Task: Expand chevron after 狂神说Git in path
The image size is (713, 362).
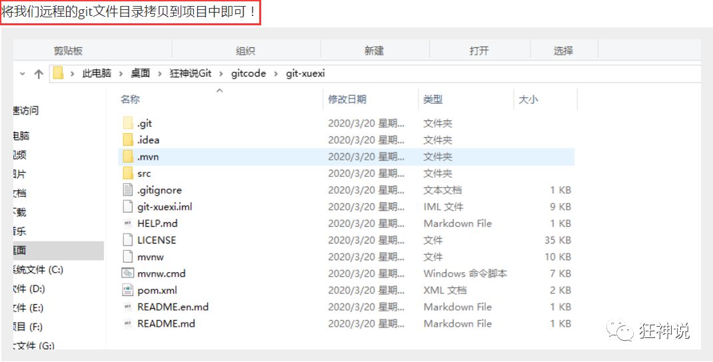Action: coord(221,74)
